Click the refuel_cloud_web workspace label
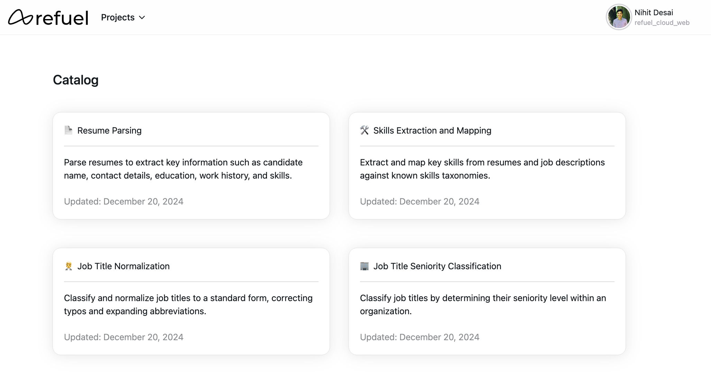This screenshot has width=711, height=389. tap(662, 22)
